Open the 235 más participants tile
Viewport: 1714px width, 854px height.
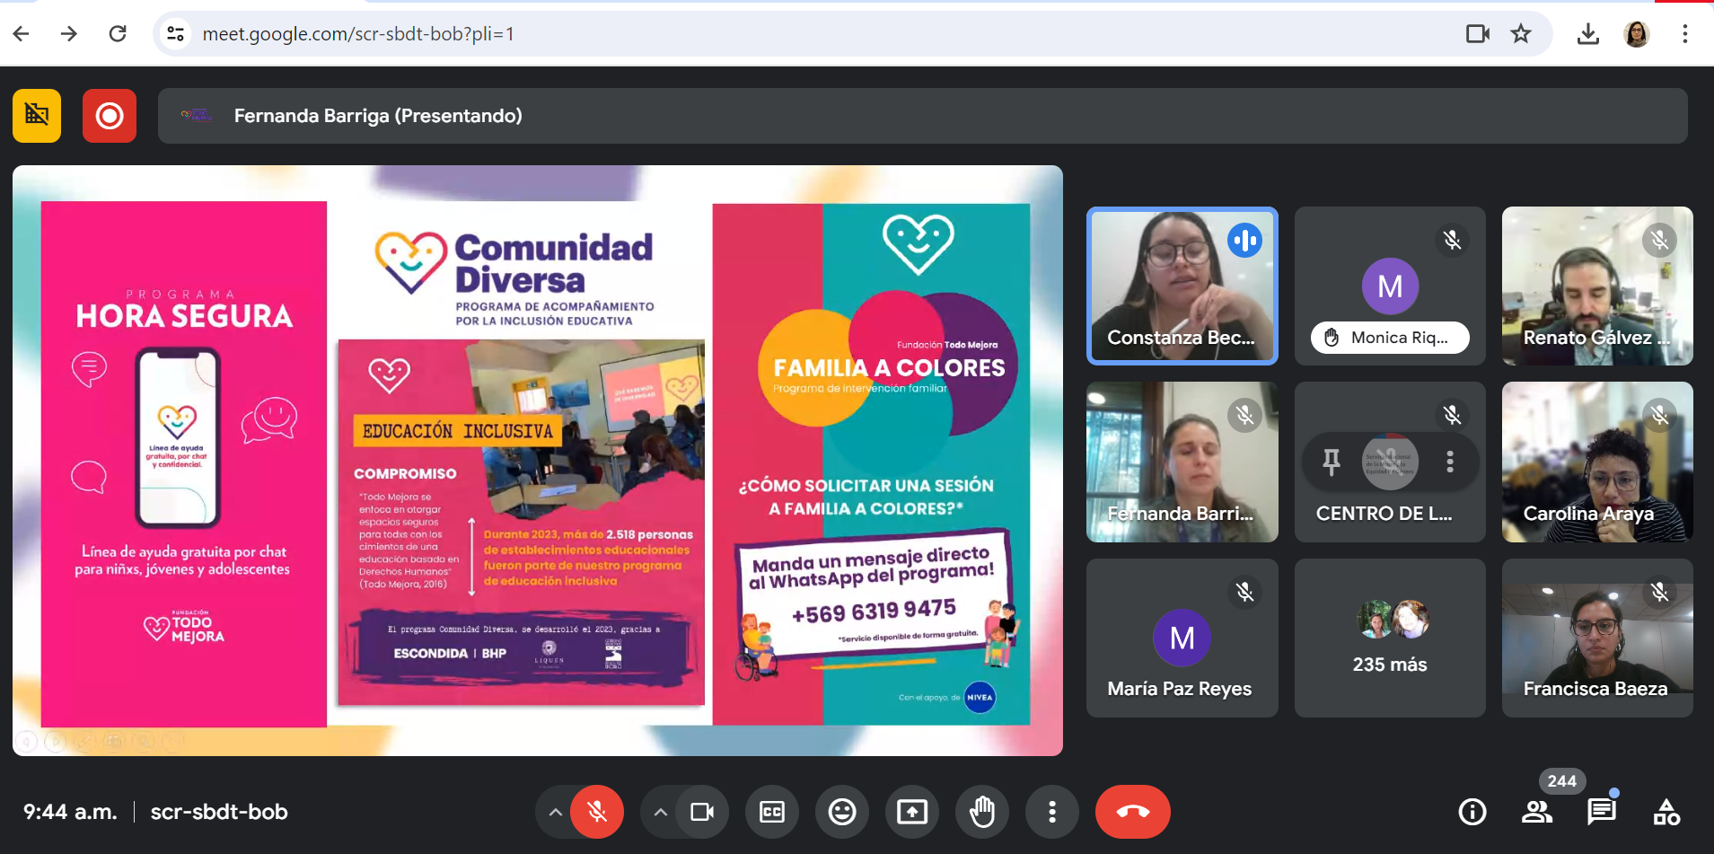pyautogui.click(x=1390, y=638)
